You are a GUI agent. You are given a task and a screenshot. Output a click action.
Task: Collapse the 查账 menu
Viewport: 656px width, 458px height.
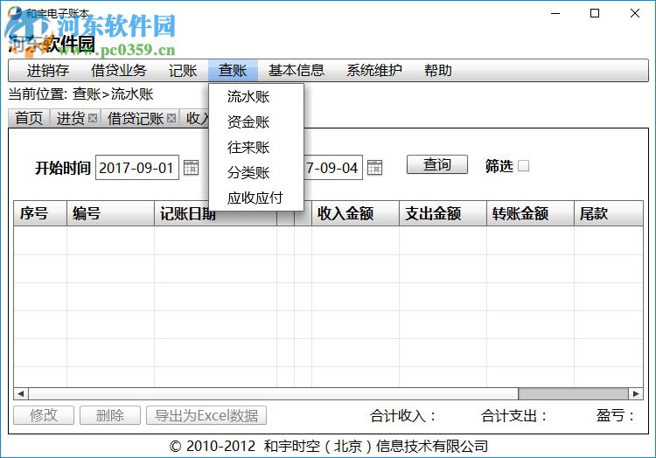[x=233, y=70]
